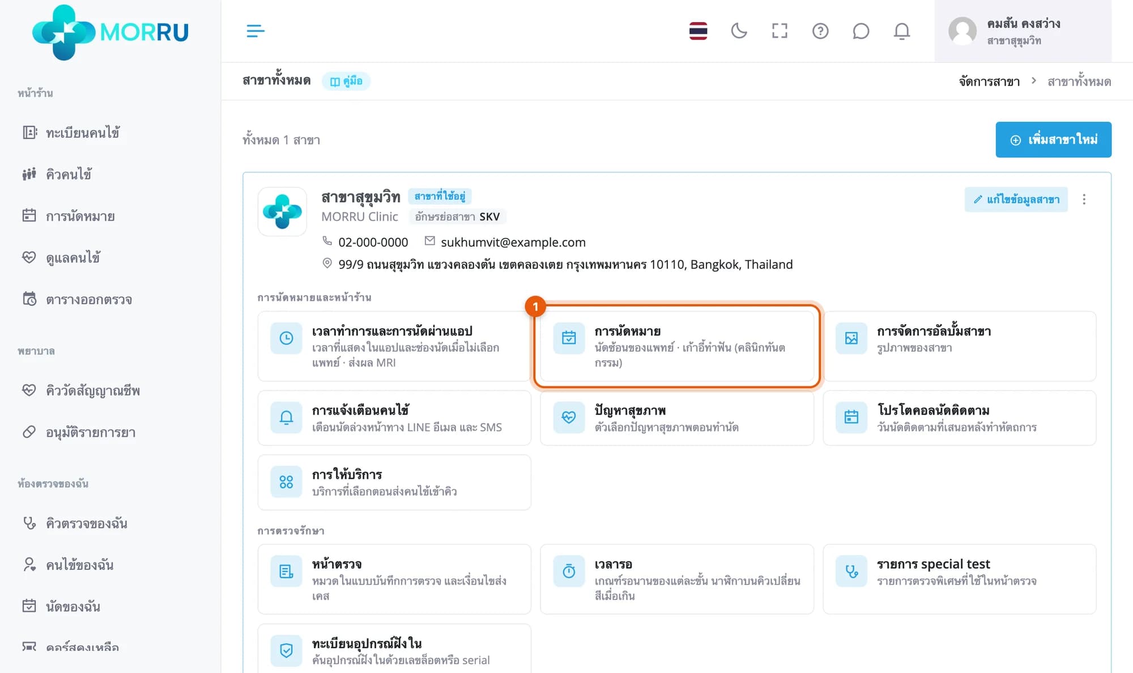This screenshot has height=673, width=1133.
Task: Go to the จัดการสาขา breadcrumb
Action: pyautogui.click(x=989, y=82)
